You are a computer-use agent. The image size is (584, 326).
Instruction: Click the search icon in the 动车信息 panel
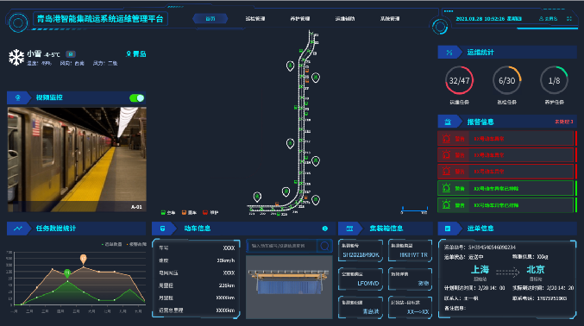coord(324,246)
